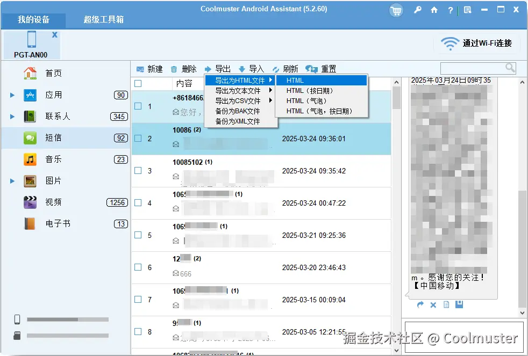Expand the 联系人 sidebar entry
The height and width of the screenshot is (356, 528).
pos(12,117)
